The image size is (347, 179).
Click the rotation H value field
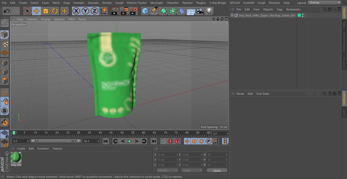(x=217, y=155)
